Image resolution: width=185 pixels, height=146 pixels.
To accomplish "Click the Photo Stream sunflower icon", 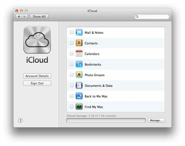I will click(x=79, y=75).
